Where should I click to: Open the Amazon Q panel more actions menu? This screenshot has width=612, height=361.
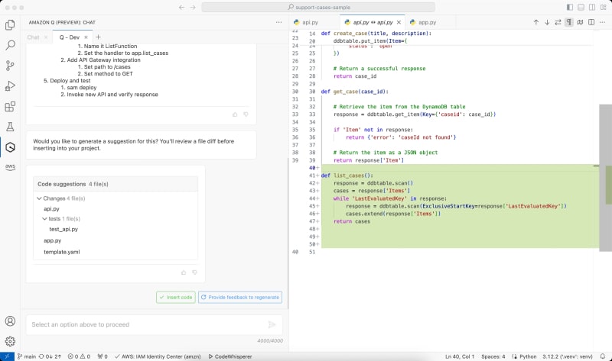coord(278,22)
